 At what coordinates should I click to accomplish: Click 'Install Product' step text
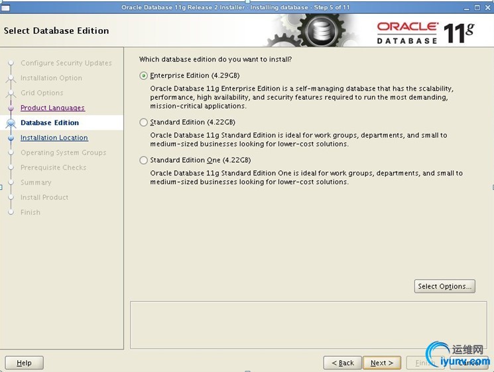44,197
